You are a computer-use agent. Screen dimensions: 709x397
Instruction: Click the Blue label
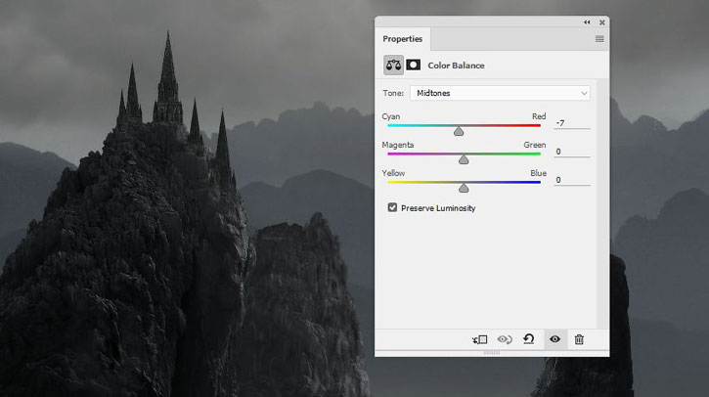(x=538, y=173)
